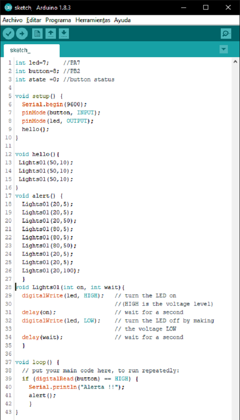Image resolution: width=240 pixels, height=420 pixels.
Task: Click 'Serial.println("Alerta !!");' line
Action: [77, 387]
